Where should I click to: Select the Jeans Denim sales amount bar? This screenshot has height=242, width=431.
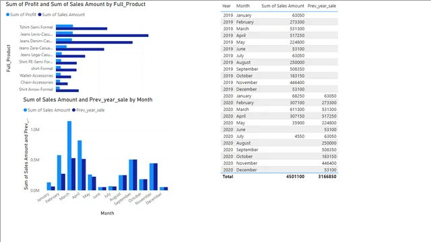pos(94,42)
